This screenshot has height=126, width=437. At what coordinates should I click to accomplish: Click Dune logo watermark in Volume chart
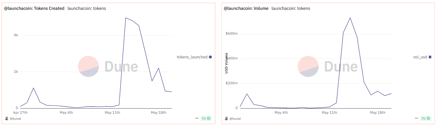click(x=308, y=66)
